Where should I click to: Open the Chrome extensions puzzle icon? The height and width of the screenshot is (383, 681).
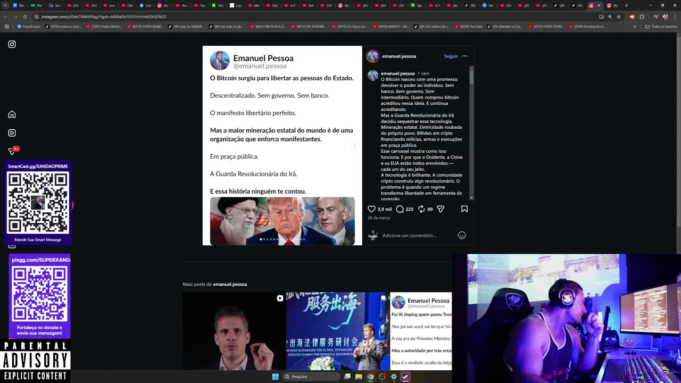pos(642,16)
